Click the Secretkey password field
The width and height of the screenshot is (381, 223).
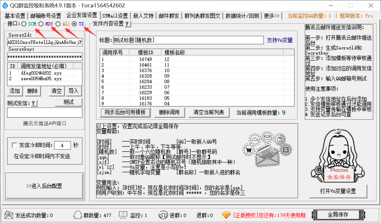[45, 57]
